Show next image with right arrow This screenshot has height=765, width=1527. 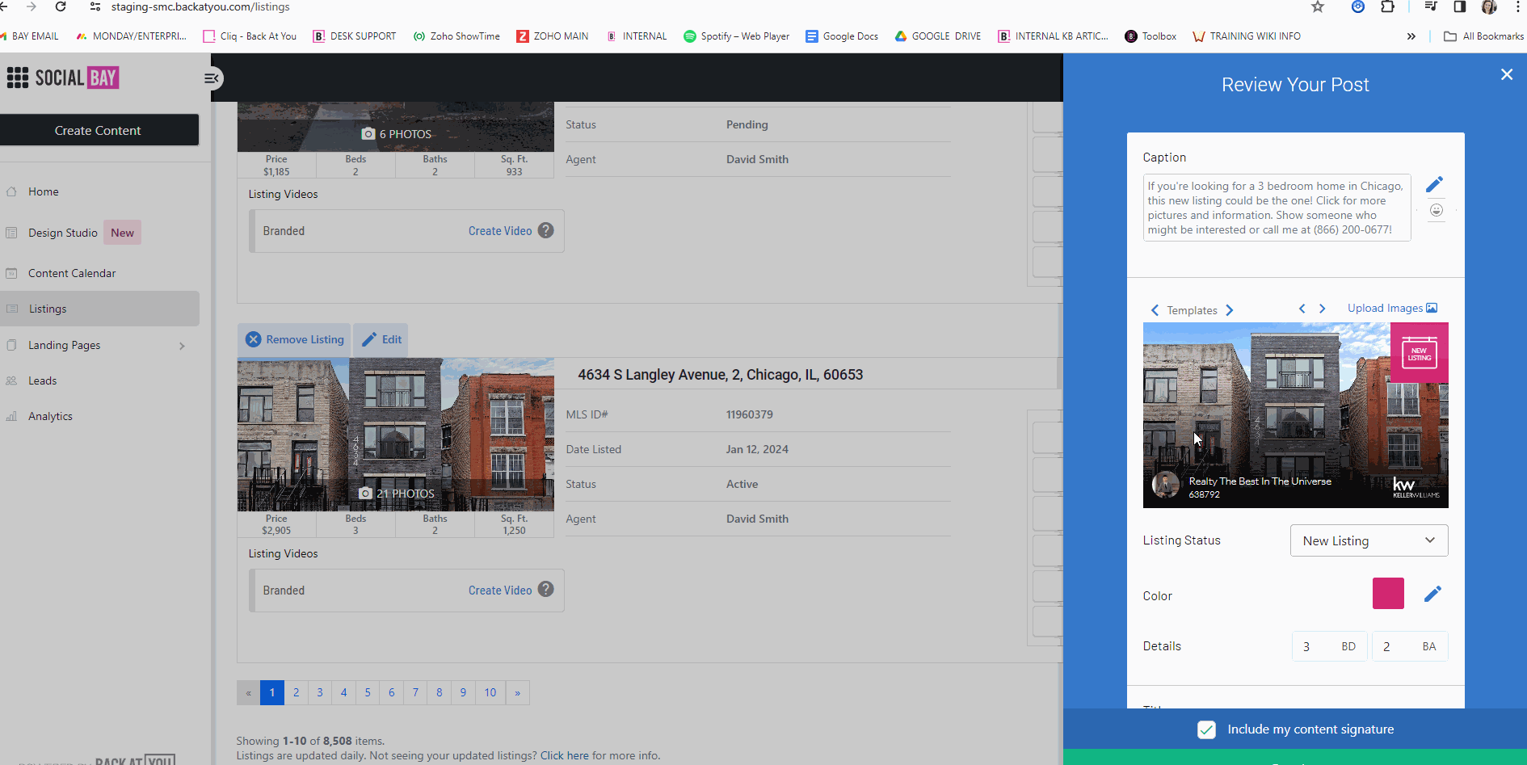(x=1322, y=309)
